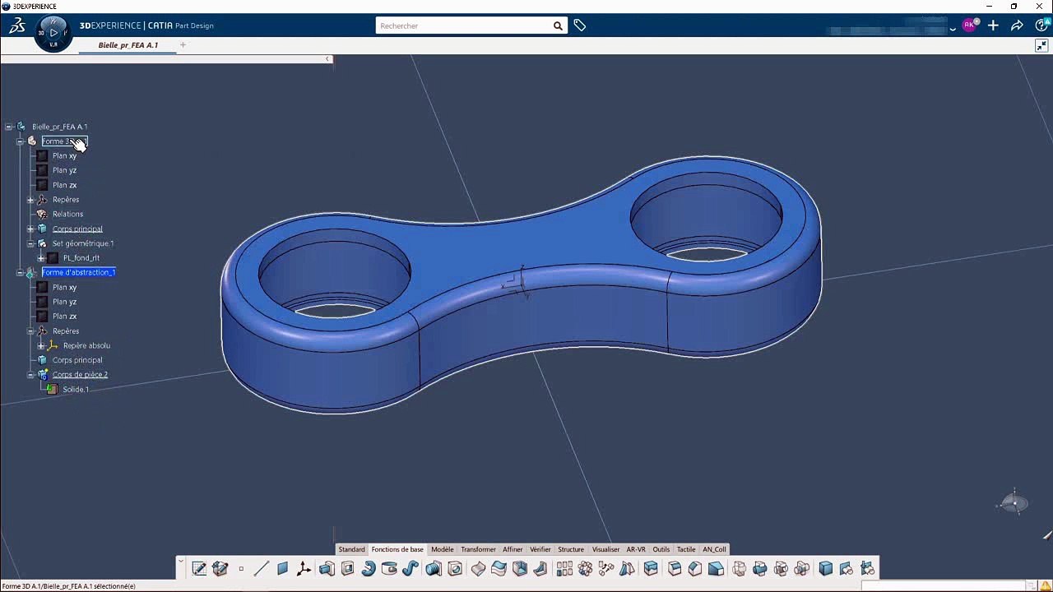Viewport: 1053px width, 592px height.
Task: Open the 3DEXPERIENCE compass
Action: [53, 33]
